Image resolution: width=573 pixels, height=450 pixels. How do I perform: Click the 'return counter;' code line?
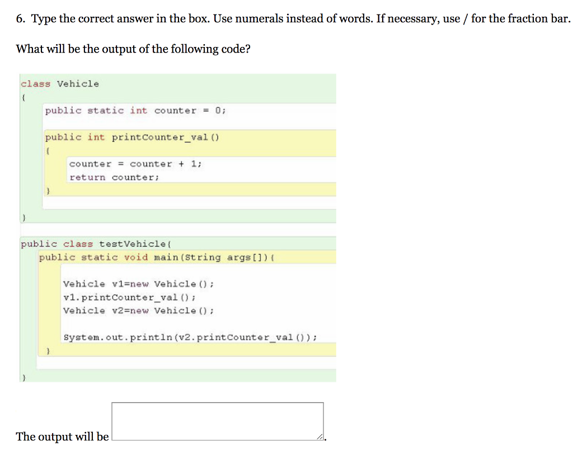tap(114, 177)
